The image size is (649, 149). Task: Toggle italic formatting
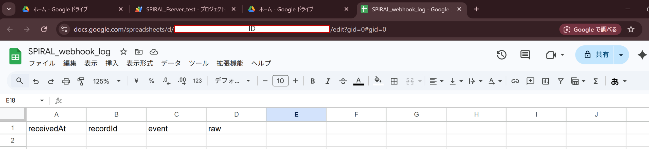328,81
